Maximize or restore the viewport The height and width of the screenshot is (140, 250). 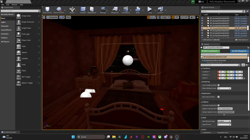[197, 17]
